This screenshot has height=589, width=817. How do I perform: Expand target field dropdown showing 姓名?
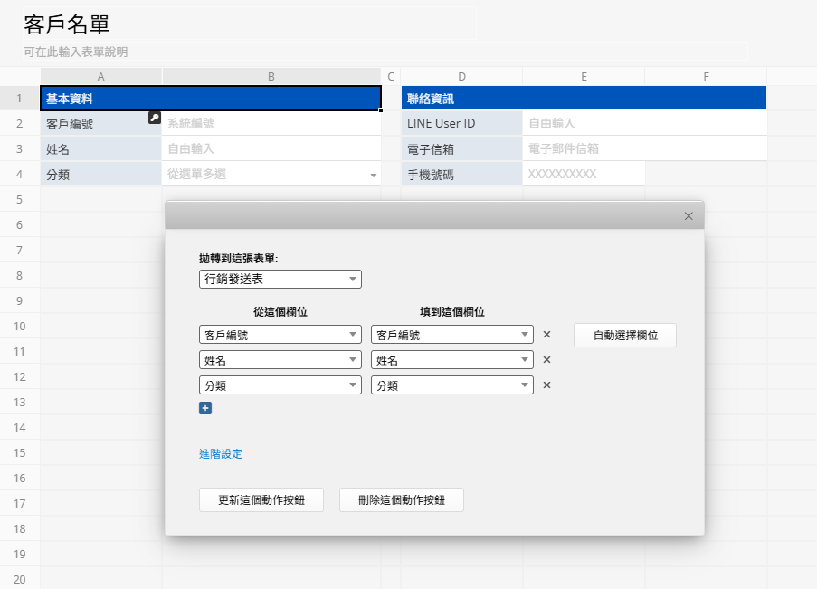tap(451, 360)
